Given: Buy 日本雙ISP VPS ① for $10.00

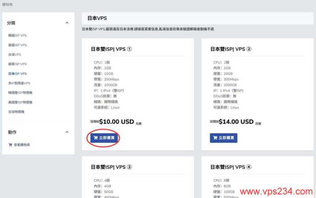Looking at the screenshot, I should [x=104, y=138].
